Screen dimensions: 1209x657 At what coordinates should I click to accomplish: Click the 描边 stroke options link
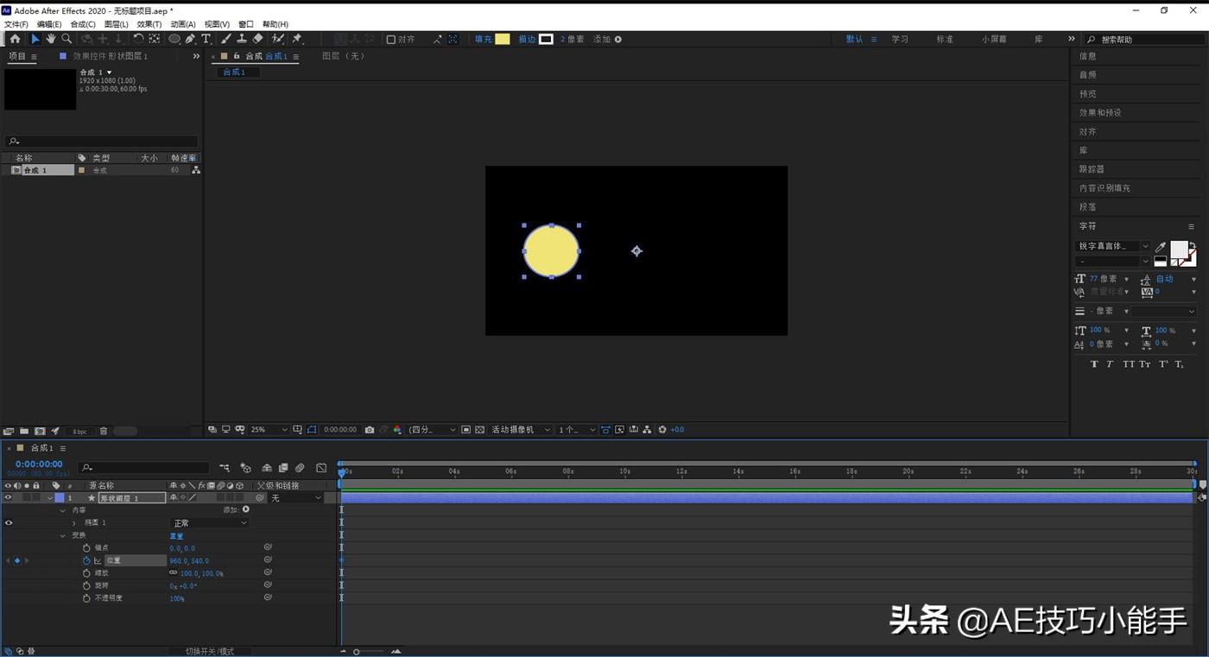click(x=527, y=39)
